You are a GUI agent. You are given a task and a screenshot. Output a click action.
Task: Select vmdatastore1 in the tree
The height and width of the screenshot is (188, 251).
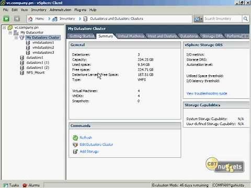(43, 43)
